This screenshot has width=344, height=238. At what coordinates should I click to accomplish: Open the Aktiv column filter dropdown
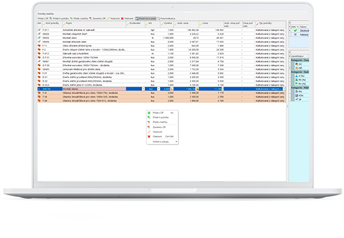[x=298, y=27]
